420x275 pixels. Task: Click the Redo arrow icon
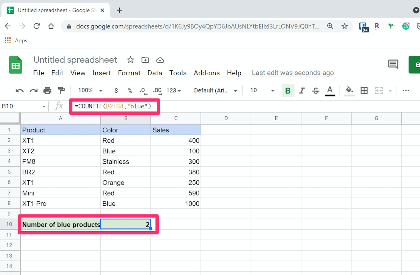34,90
